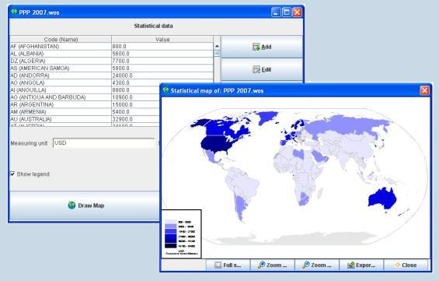Click the Add button's table-plus icon
The image size is (439, 281).
click(x=256, y=47)
